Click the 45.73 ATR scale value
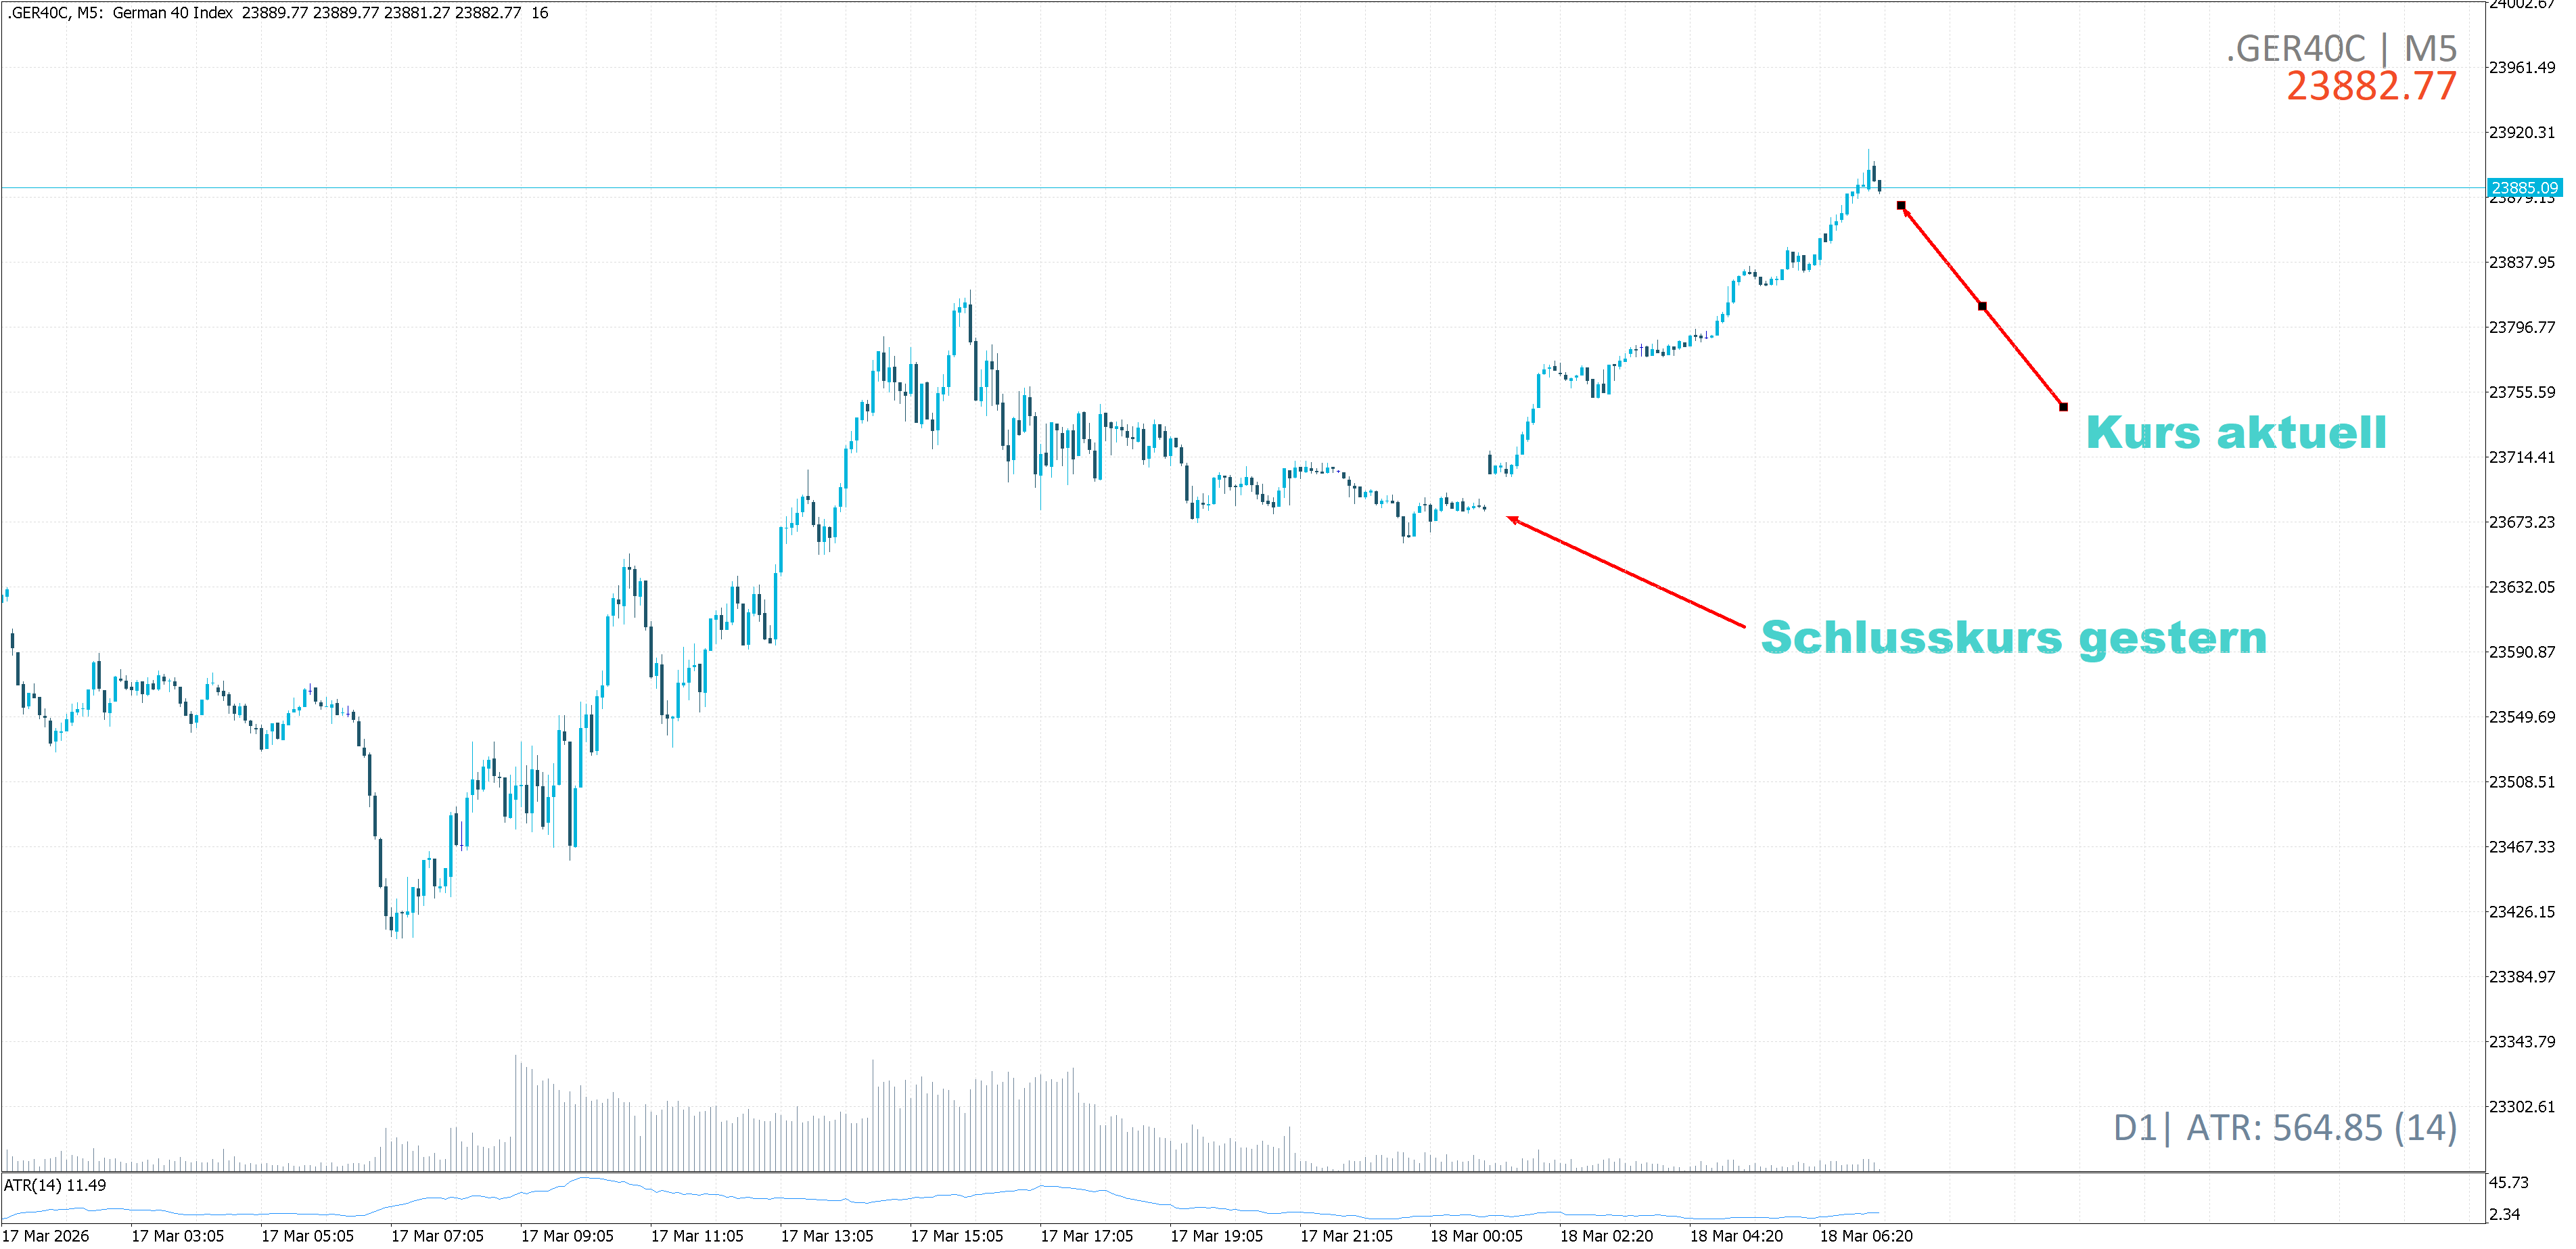2576x1249 pixels. [x=2508, y=1182]
